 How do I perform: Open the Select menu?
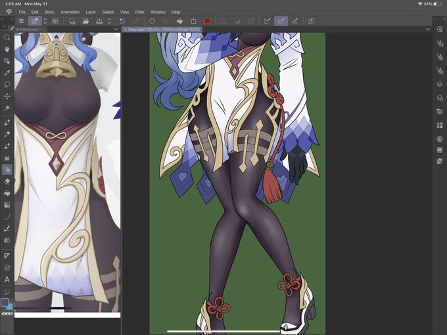108,12
